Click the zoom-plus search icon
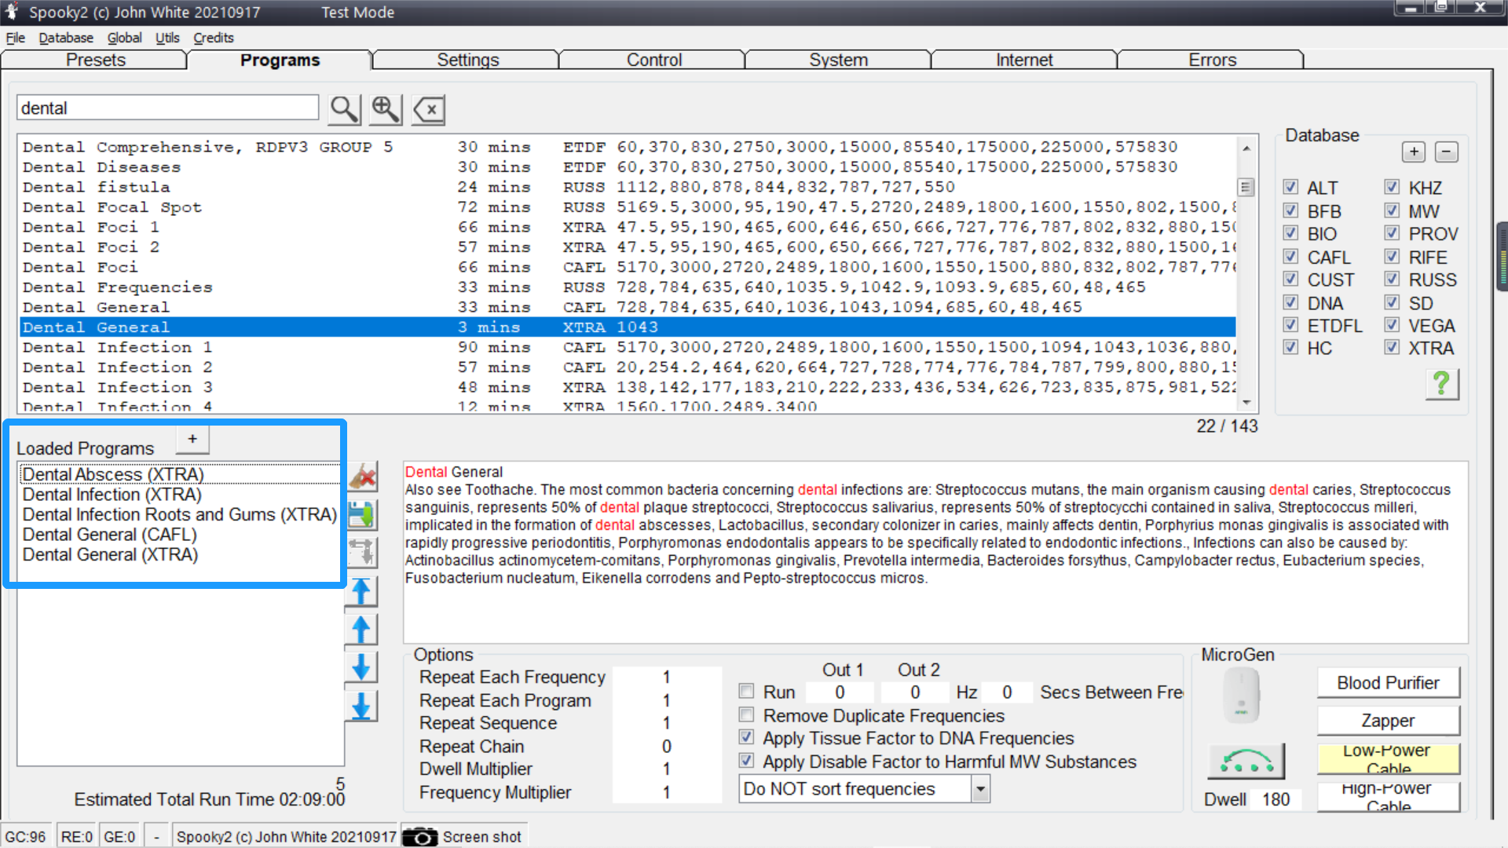The width and height of the screenshot is (1508, 848). click(x=386, y=109)
